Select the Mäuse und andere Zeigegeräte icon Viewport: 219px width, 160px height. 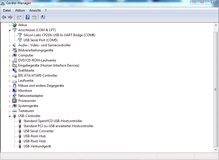click(x=15, y=86)
